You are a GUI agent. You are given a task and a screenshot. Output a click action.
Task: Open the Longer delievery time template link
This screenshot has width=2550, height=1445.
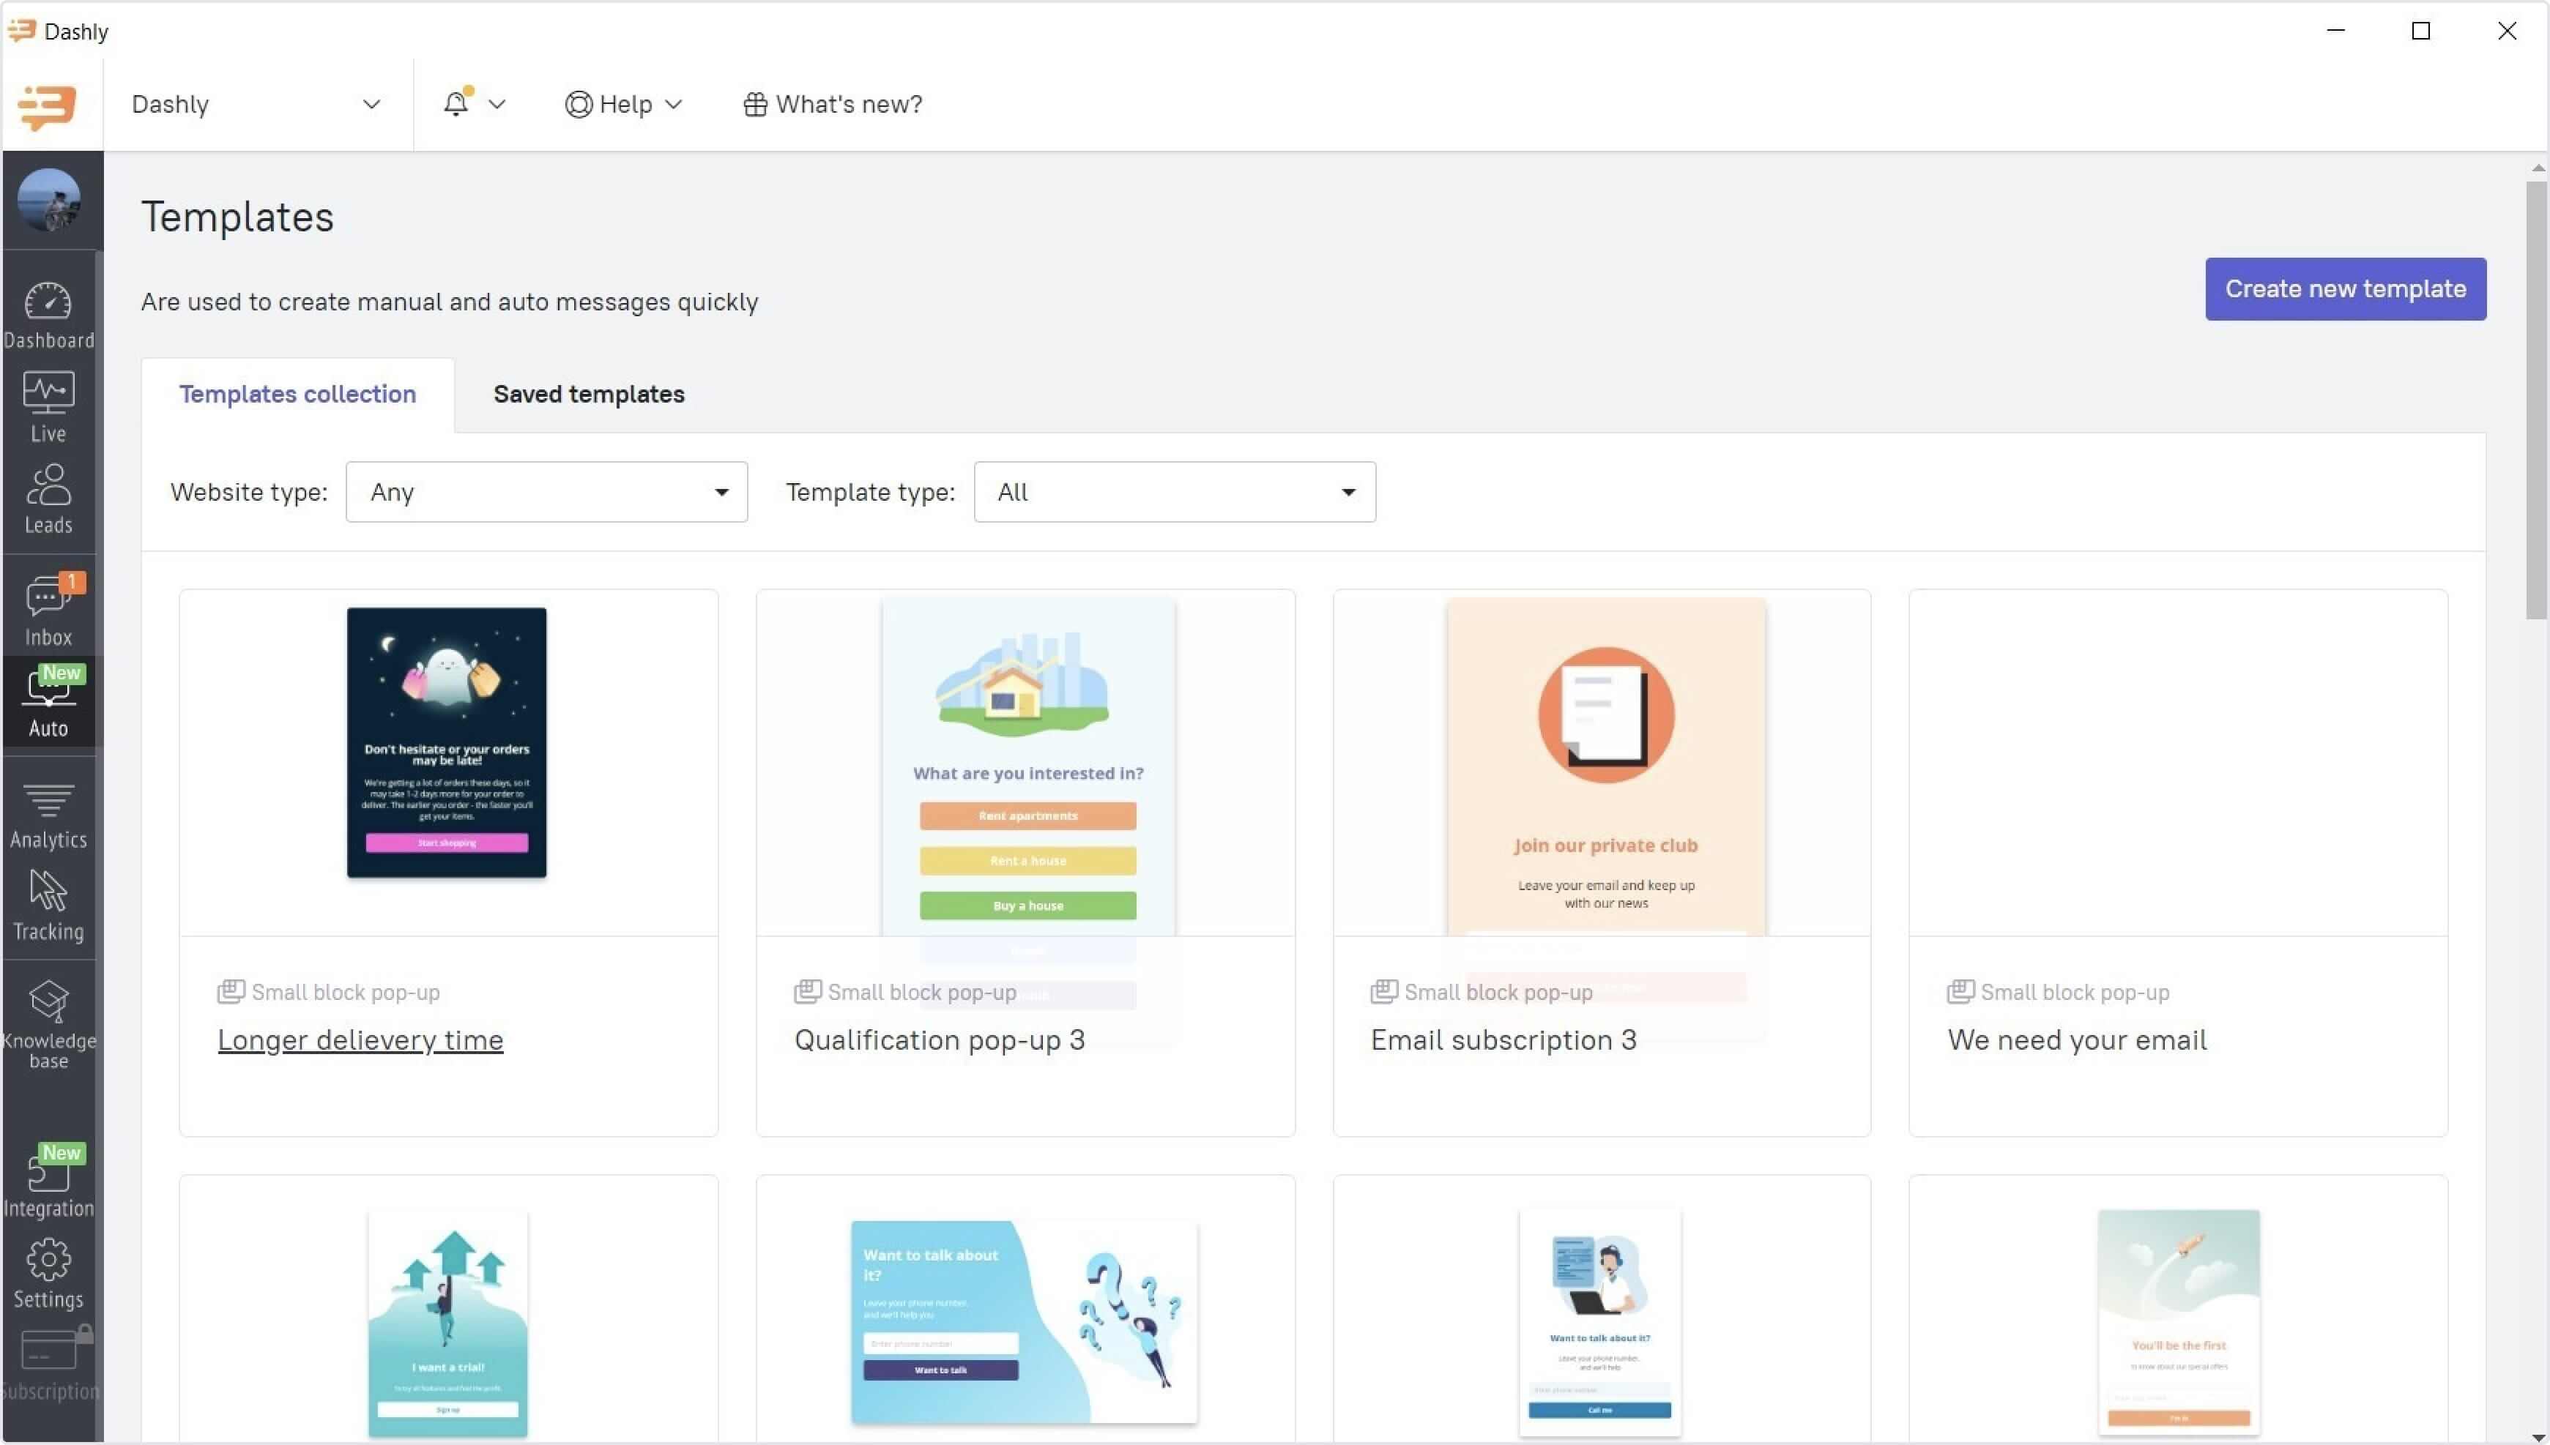pyautogui.click(x=360, y=1039)
